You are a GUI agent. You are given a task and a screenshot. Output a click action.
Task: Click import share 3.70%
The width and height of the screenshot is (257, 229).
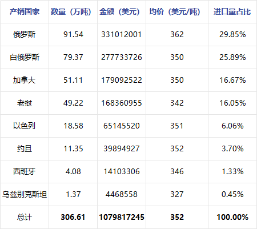232,148
